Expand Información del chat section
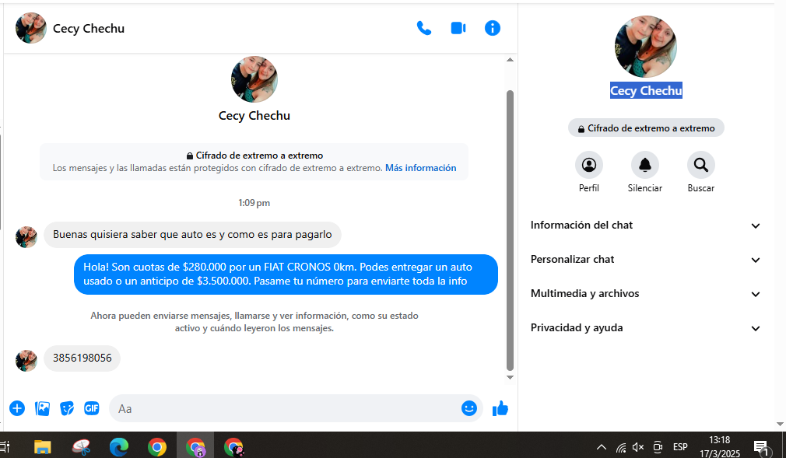The width and height of the screenshot is (786, 458). 645,226
